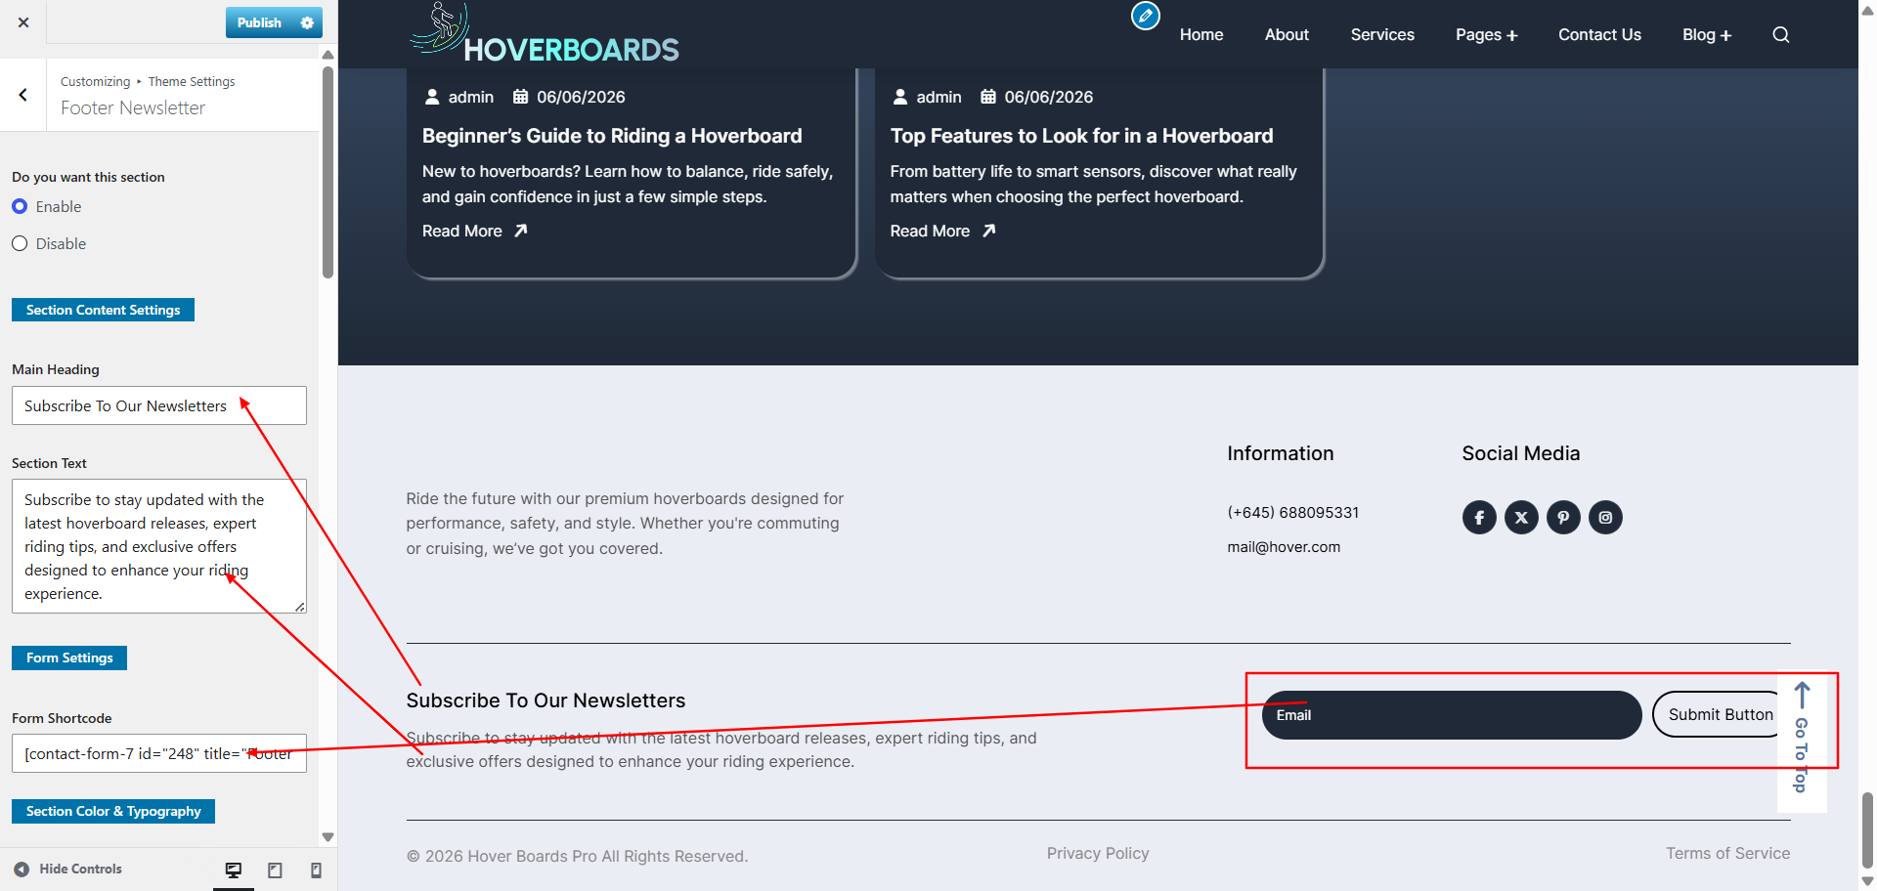
Task: Click phone number (+645) 688095331
Action: coord(1293,512)
